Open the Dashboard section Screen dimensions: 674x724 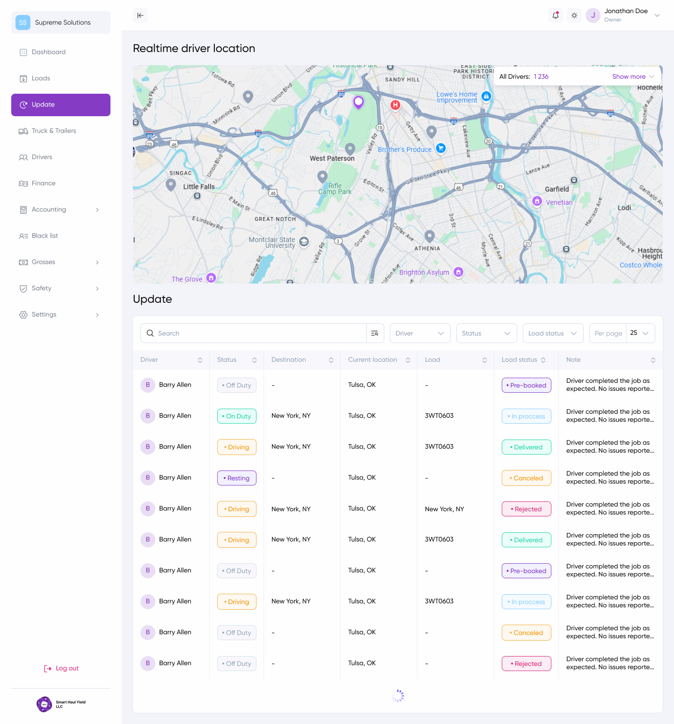[x=48, y=52]
